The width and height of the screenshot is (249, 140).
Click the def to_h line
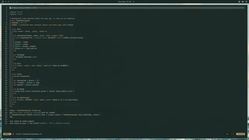coord(17,63)
